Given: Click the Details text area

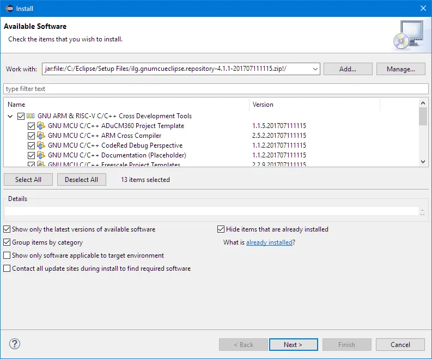Looking at the screenshot, I should (x=211, y=211).
